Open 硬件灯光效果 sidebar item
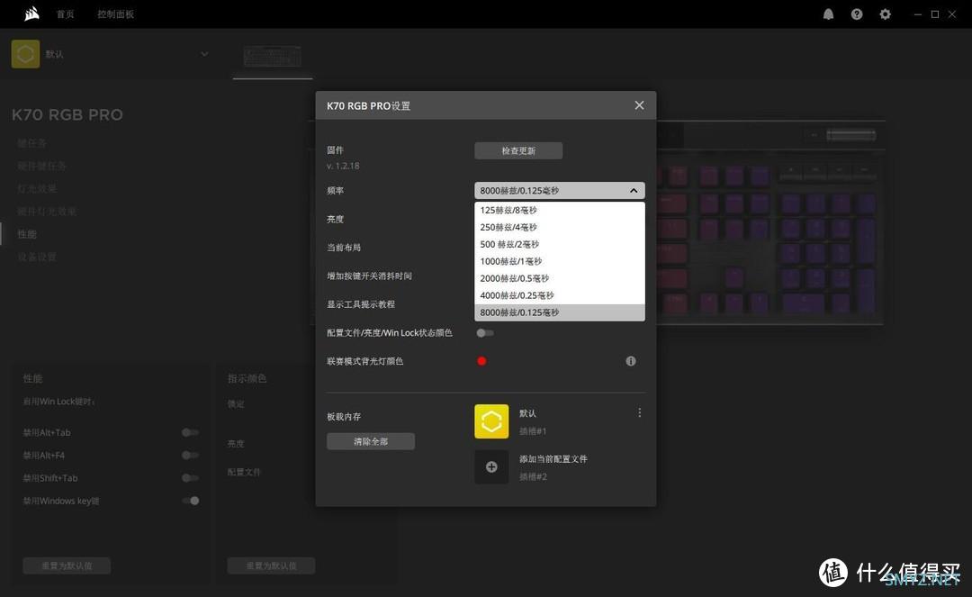972x597 pixels. point(47,212)
